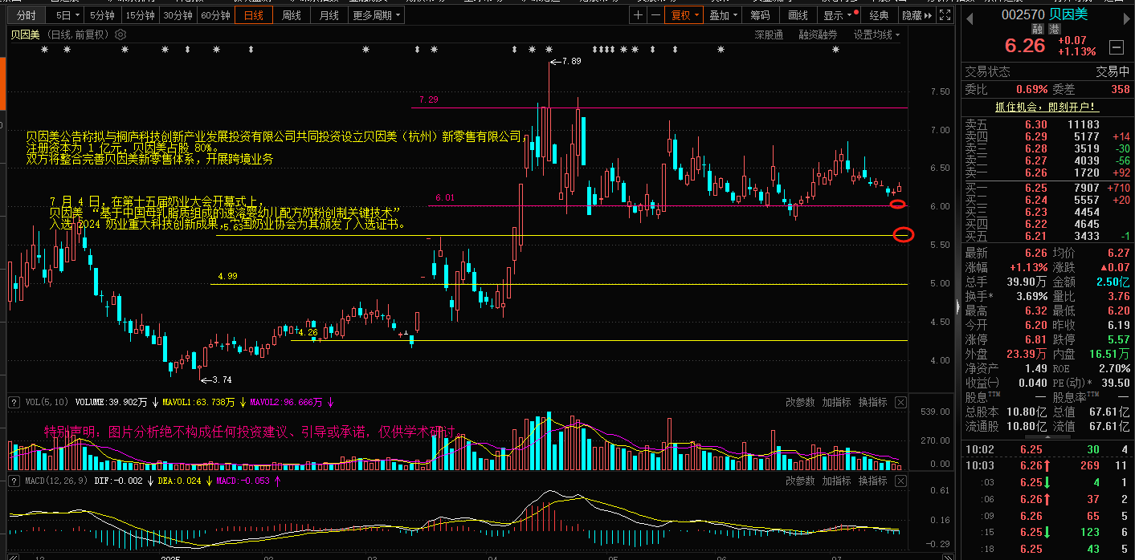Screen dimensions: 1135x560
Task: Click 抓住机会，即刻开户 link
Action: coord(1047,107)
